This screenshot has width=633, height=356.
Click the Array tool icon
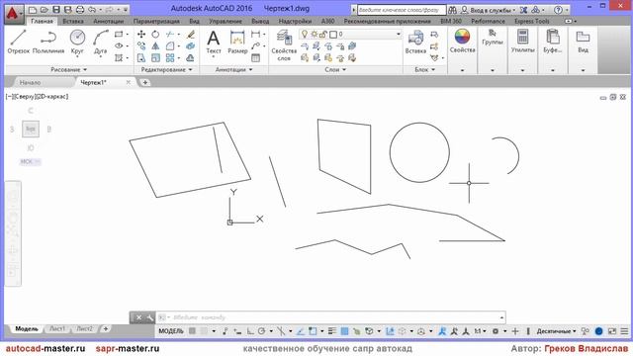[170, 58]
